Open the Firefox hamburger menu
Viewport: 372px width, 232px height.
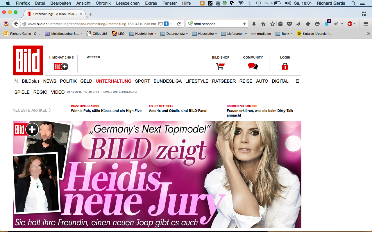366,24
